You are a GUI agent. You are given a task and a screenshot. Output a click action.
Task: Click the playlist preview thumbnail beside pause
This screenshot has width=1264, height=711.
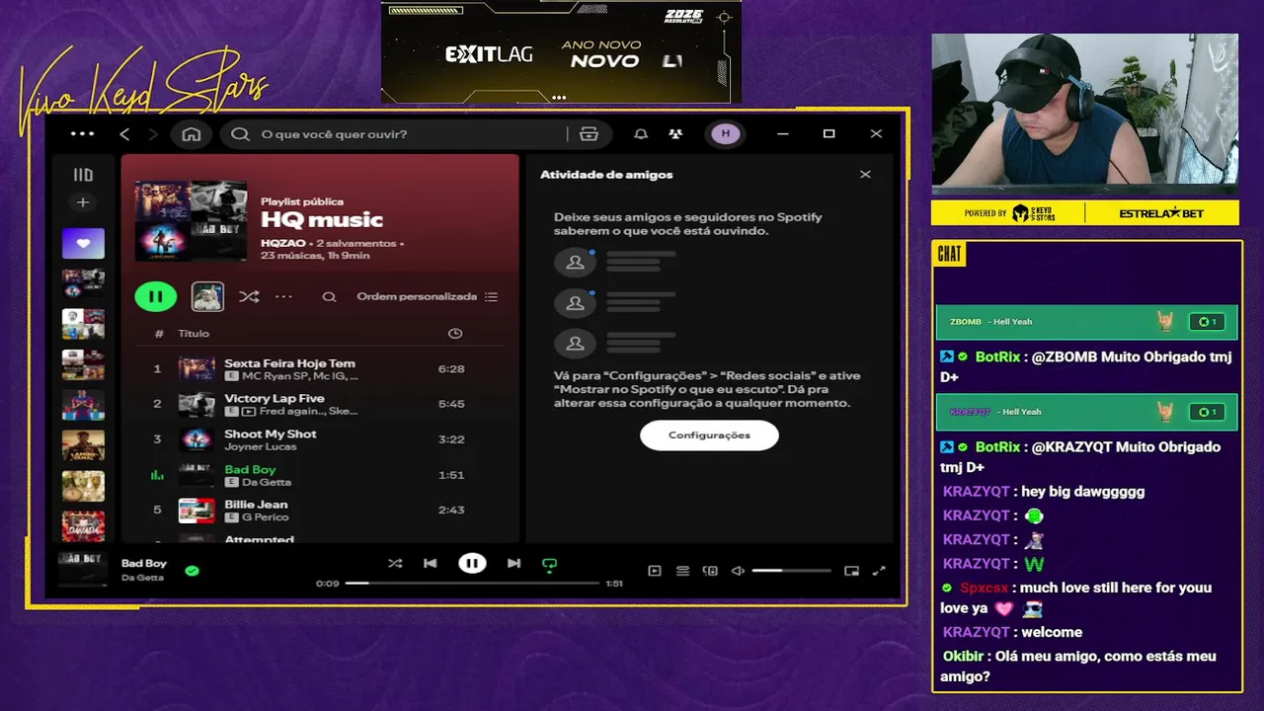(x=207, y=296)
